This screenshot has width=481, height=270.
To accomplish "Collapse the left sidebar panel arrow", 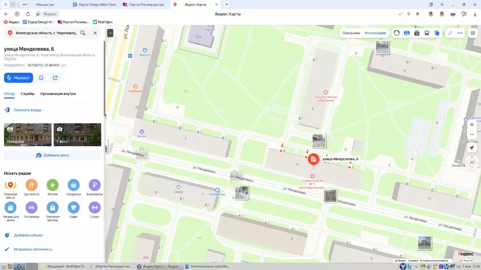I will (110, 33).
